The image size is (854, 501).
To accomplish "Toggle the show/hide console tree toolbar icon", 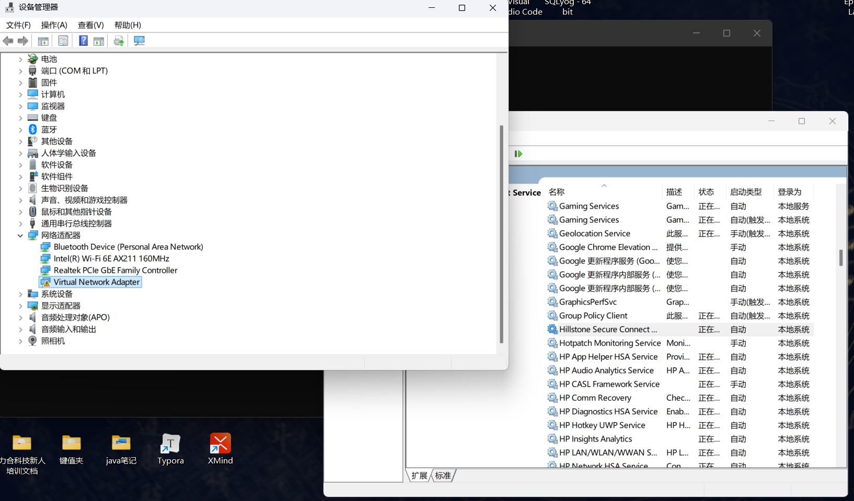I will (43, 41).
